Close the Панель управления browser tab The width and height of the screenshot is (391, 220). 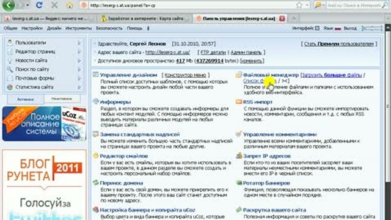click(x=282, y=18)
